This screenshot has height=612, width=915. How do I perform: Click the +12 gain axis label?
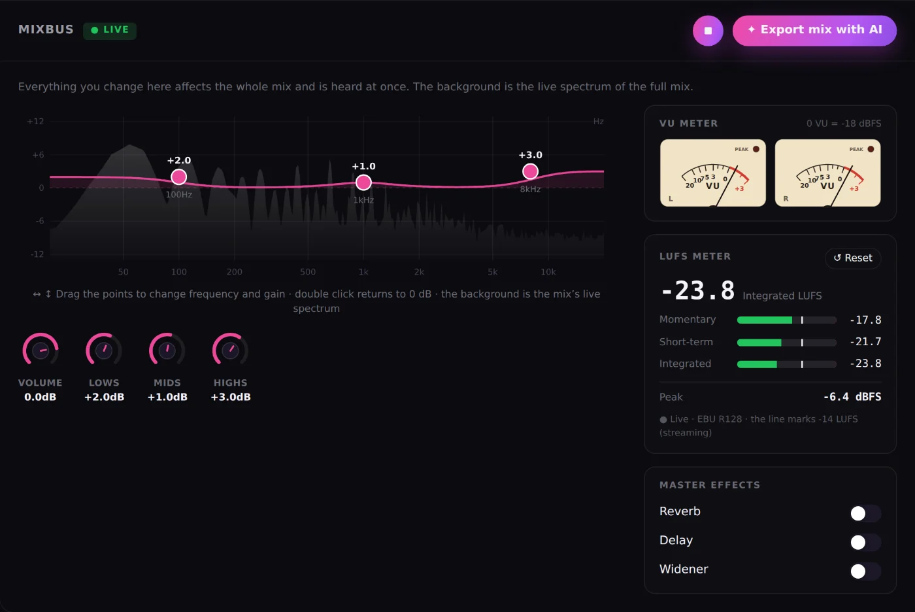coord(35,122)
